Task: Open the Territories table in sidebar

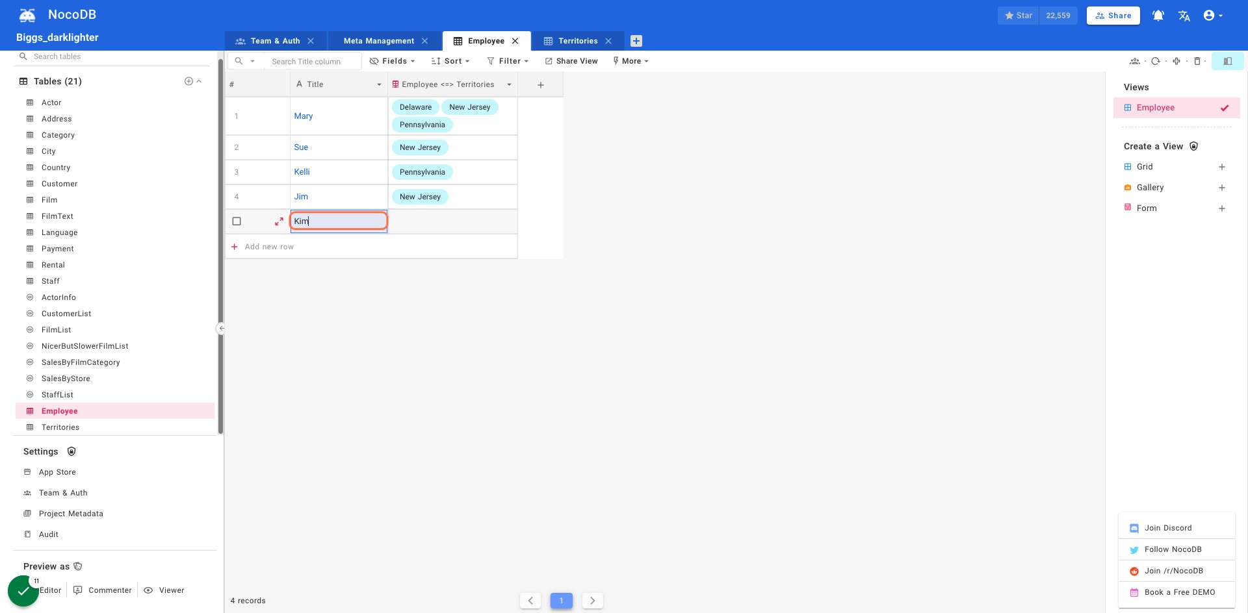Action: click(x=60, y=427)
